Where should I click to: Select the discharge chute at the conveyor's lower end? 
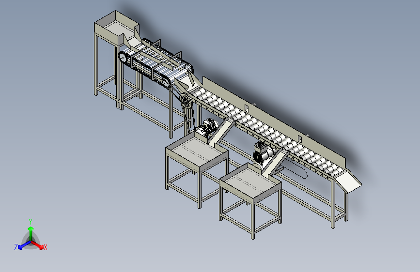pos(349,181)
